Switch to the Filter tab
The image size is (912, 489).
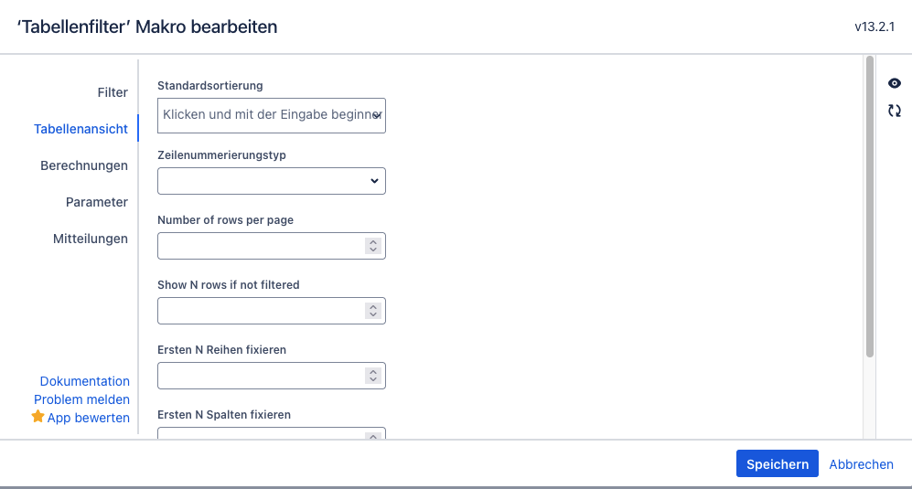[x=113, y=92]
